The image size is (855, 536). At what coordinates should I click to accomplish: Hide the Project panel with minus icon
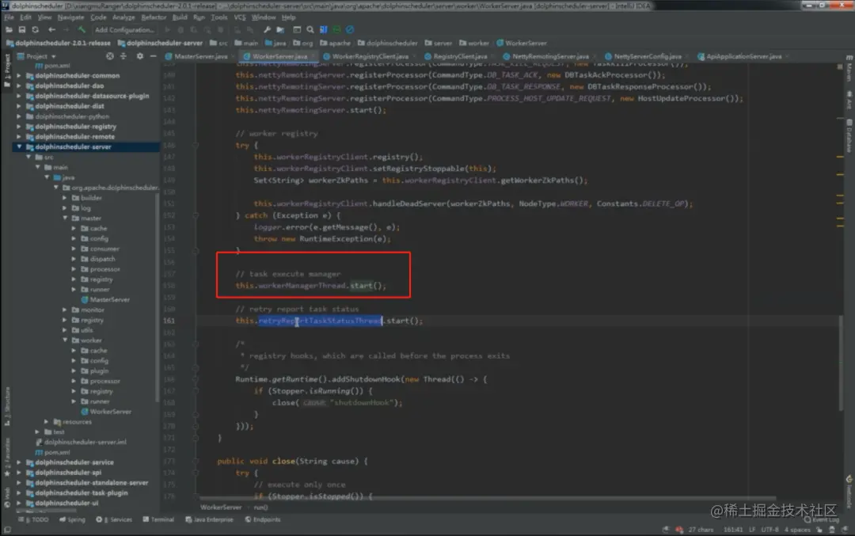pos(154,56)
